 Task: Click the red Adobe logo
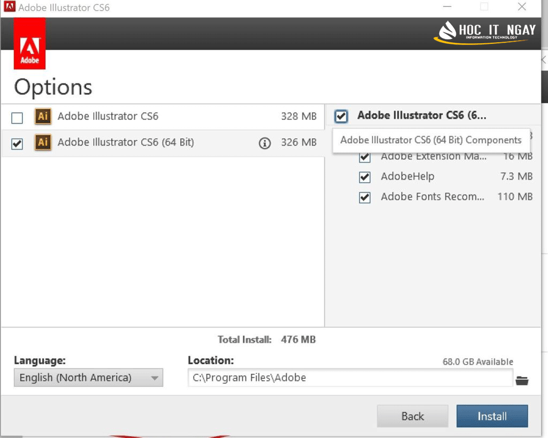30,43
